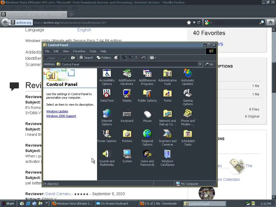Screen dimensions: 276x207
Task: Reload the page in Firefox
Action: 199,23
